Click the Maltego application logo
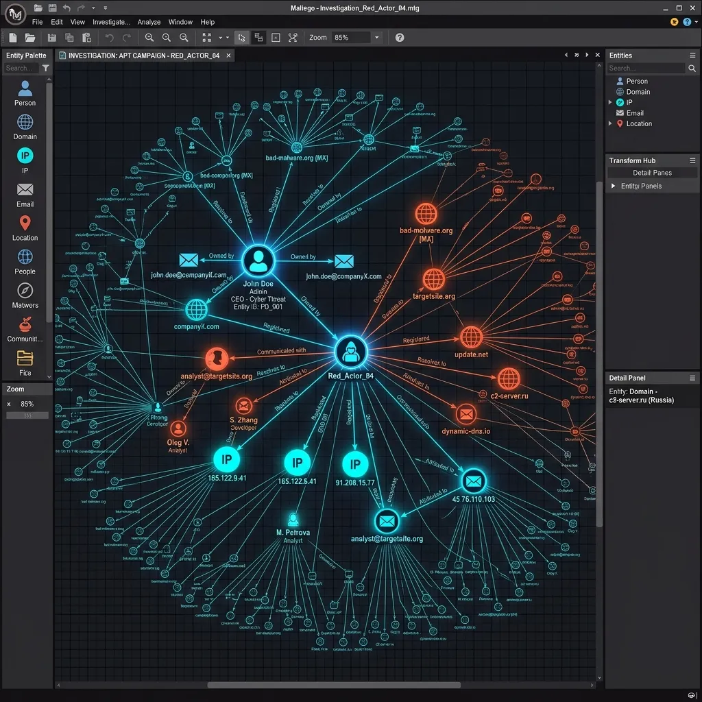The width and height of the screenshot is (702, 702). 15,14
